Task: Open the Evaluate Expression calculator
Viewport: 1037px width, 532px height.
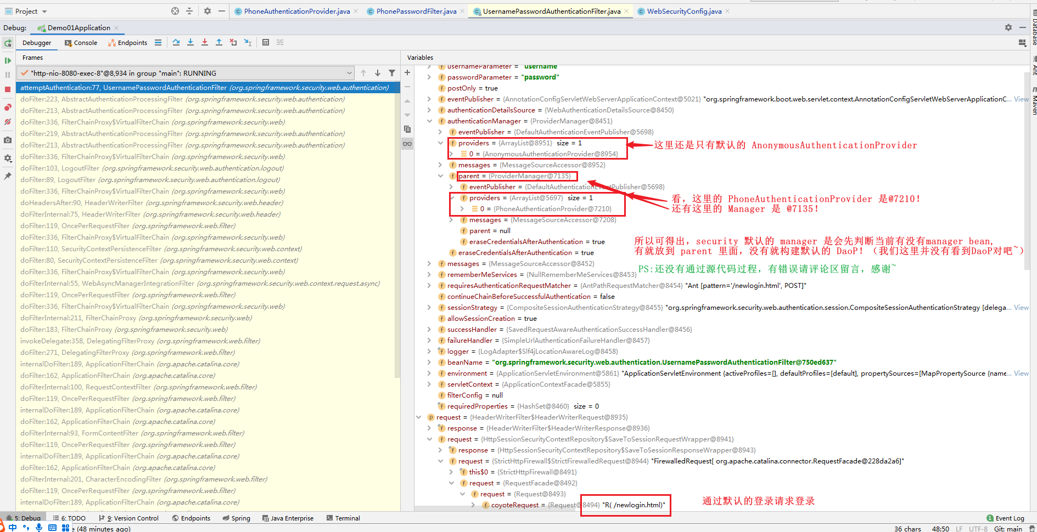Action: click(266, 42)
